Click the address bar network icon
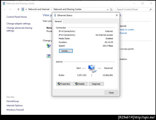 pyautogui.click(x=23, y=9)
